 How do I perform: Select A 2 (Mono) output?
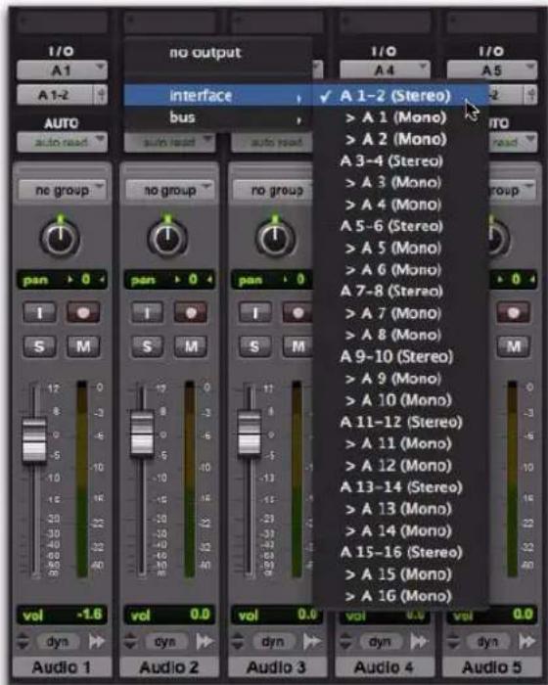click(400, 139)
